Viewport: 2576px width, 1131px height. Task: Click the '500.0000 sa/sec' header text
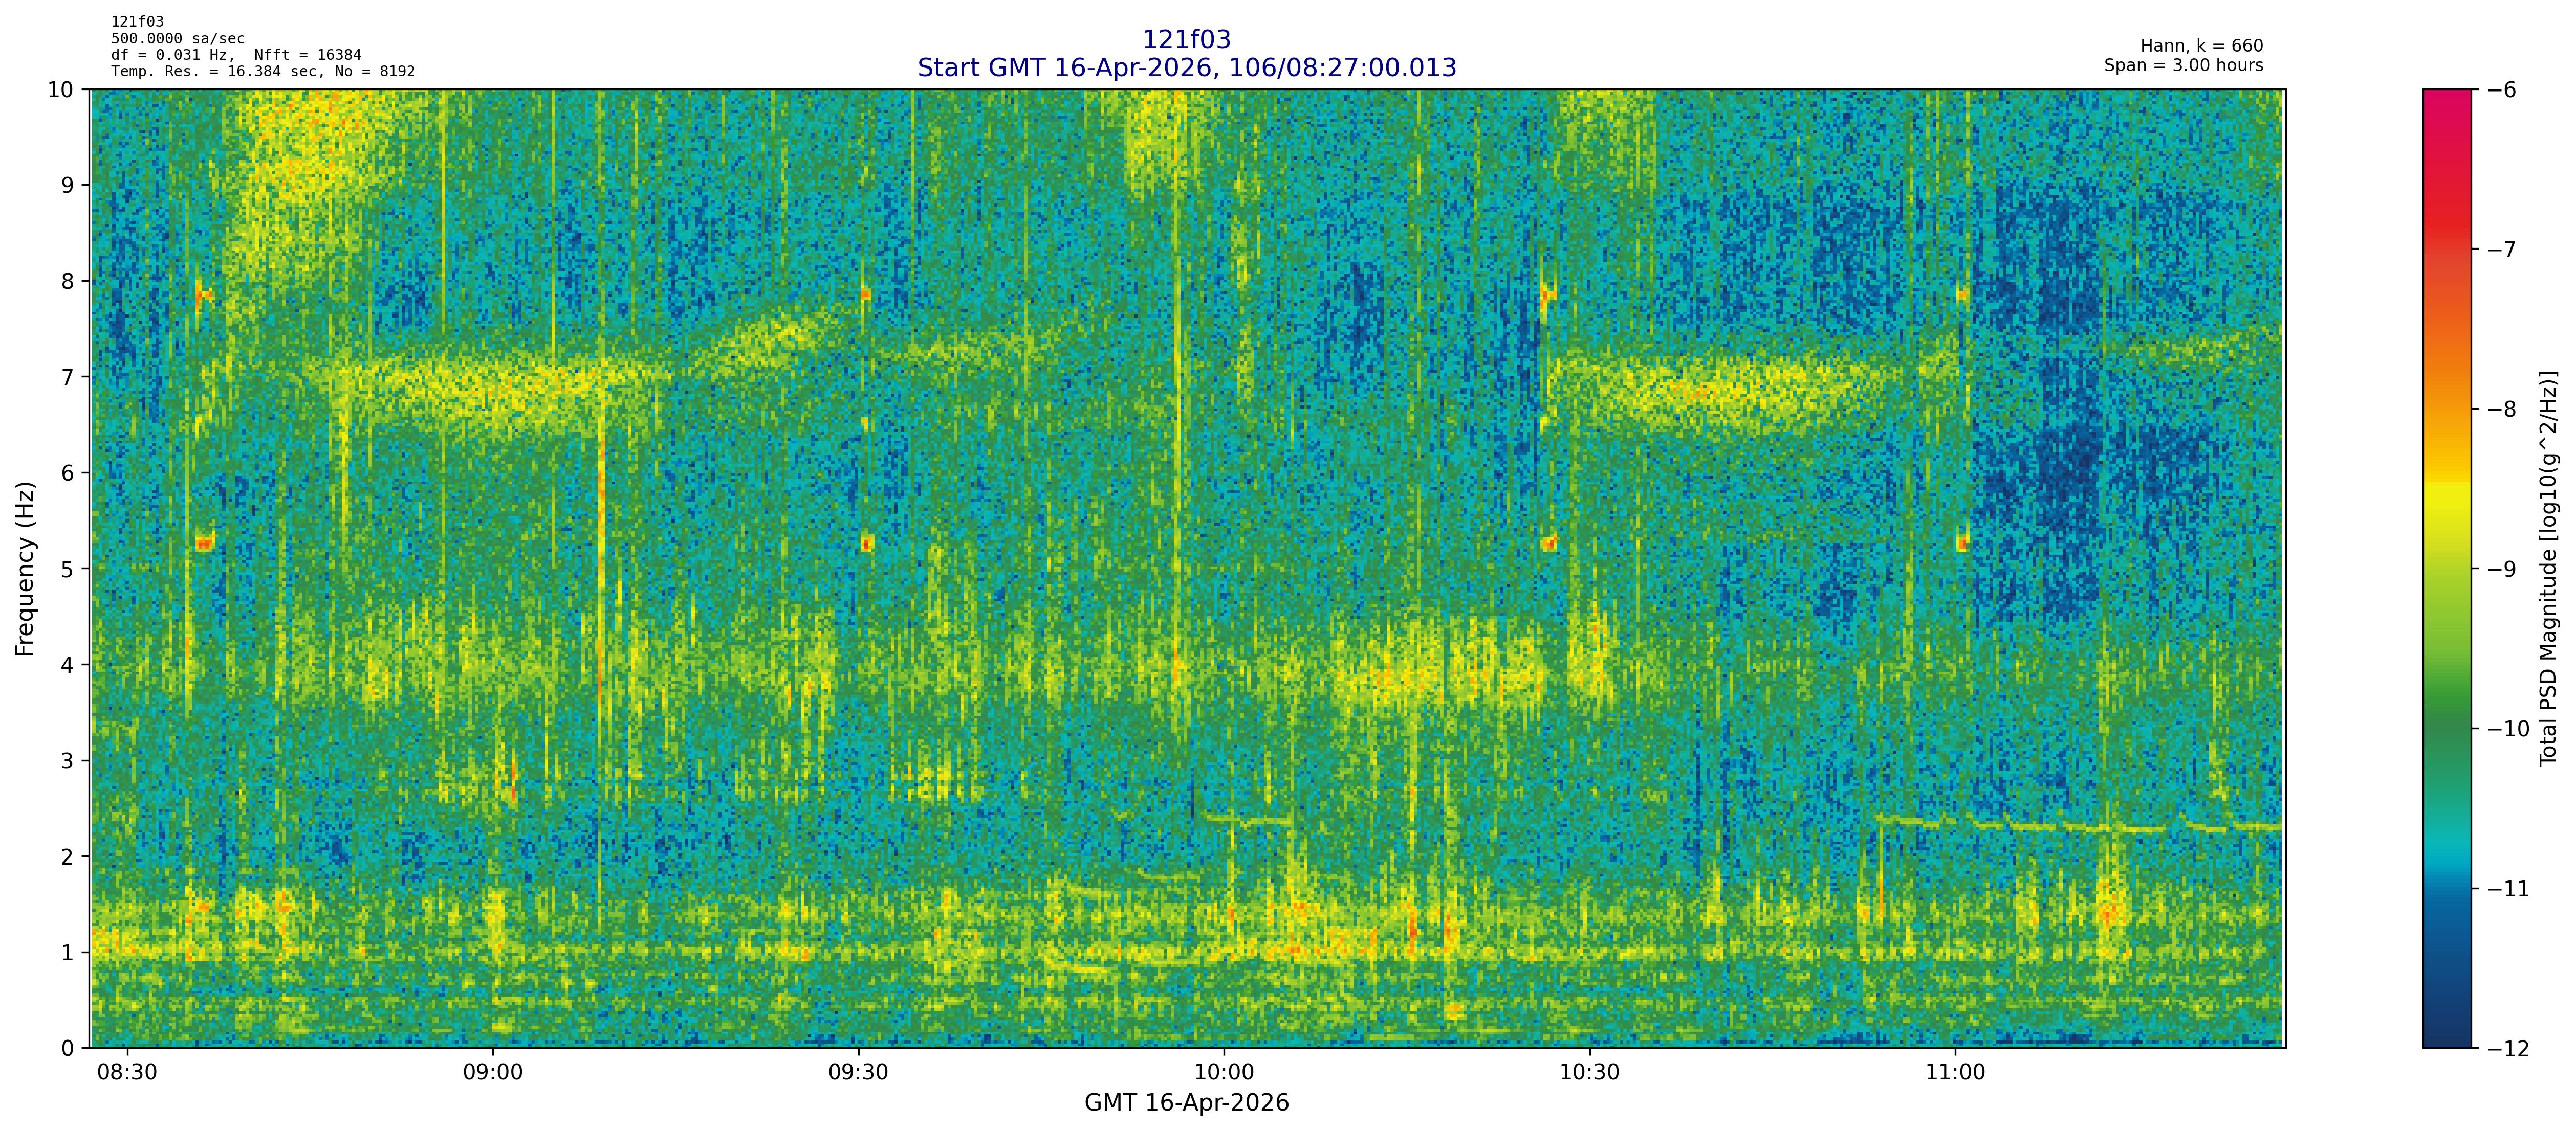177,38
